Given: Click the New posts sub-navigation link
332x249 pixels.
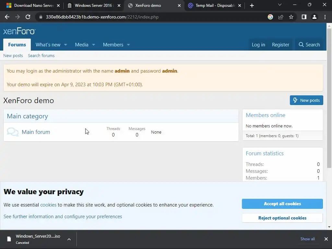Looking at the screenshot, I should [x=13, y=56].
